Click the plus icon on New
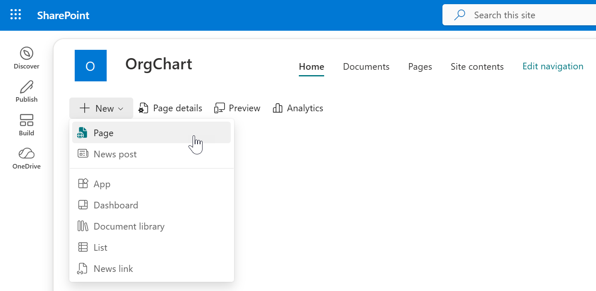 click(x=85, y=108)
